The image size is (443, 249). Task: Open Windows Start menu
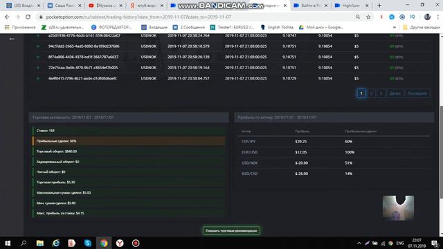coord(8,243)
